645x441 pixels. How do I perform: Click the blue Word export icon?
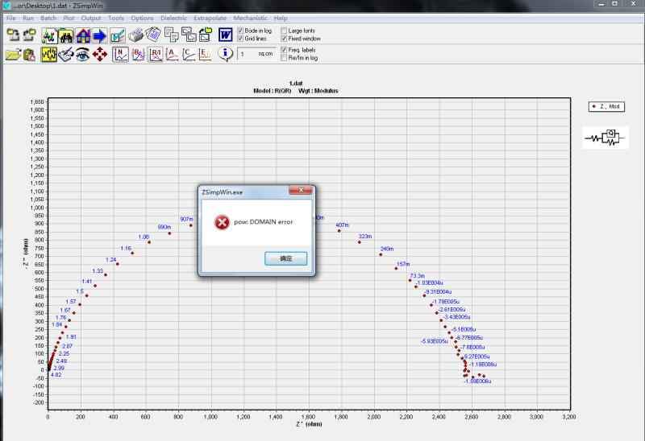pos(226,35)
